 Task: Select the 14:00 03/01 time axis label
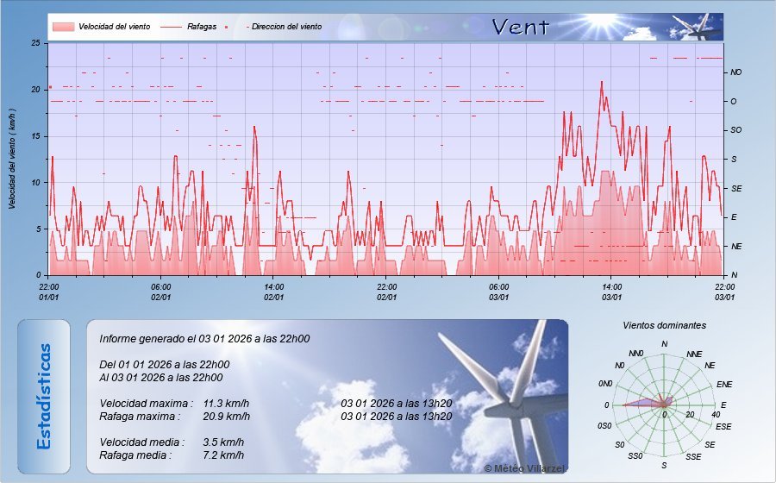[x=611, y=292]
